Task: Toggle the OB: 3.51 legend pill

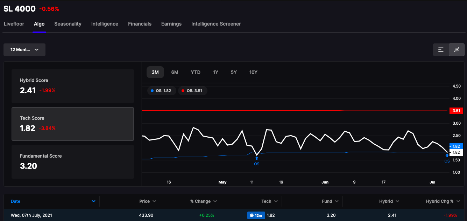Action: (192, 91)
